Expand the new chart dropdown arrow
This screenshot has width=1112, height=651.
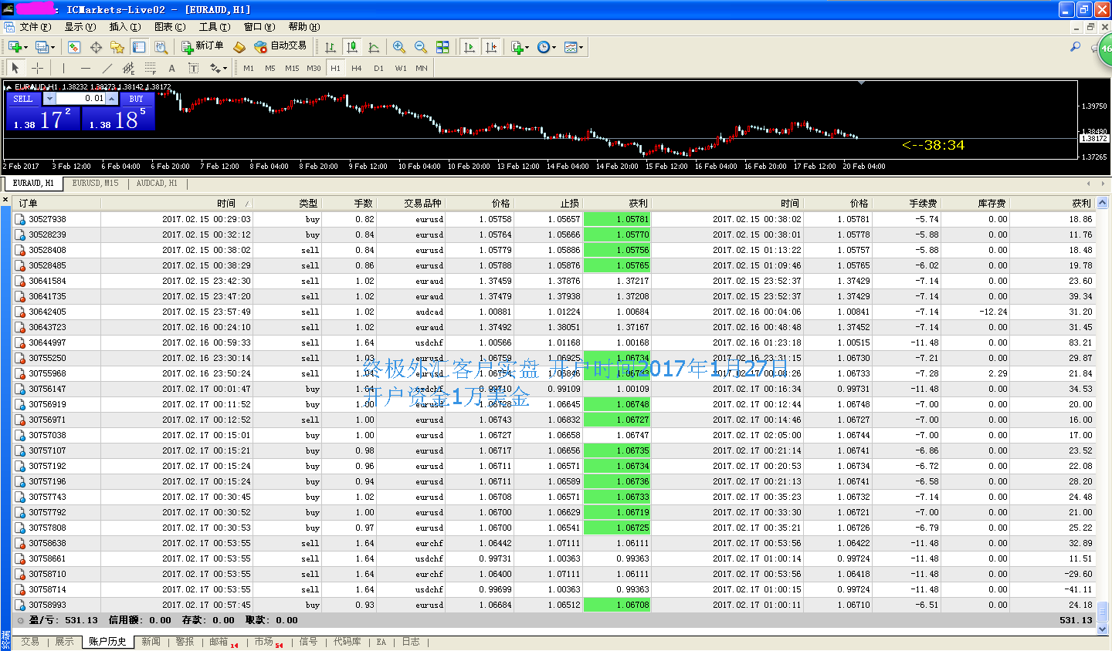[x=25, y=47]
